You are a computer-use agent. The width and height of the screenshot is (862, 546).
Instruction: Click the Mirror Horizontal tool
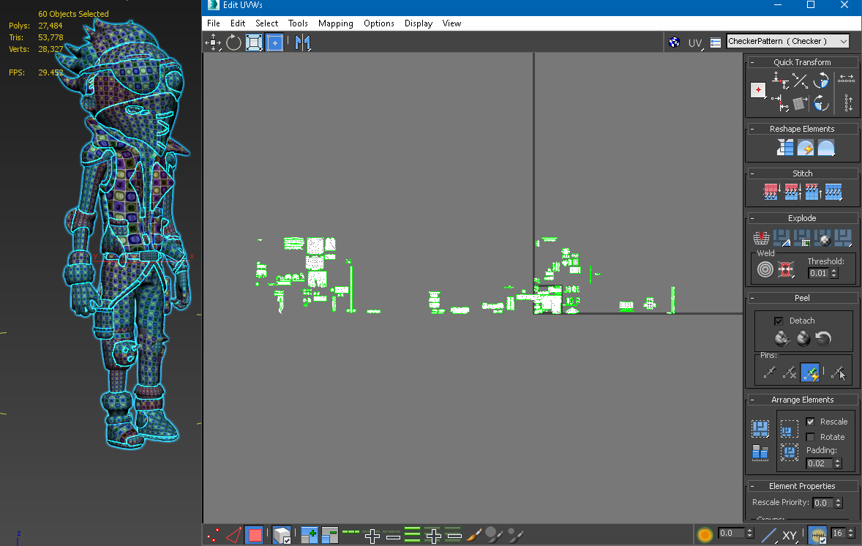tap(302, 42)
